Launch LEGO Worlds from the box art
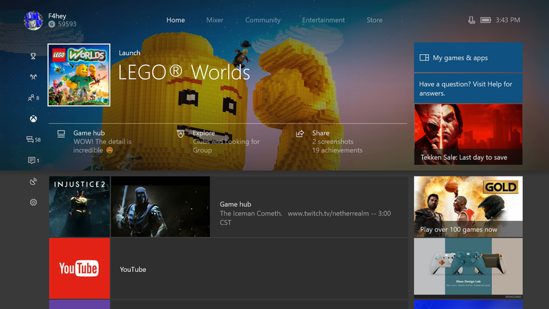The height and width of the screenshot is (309, 549). pos(79,75)
